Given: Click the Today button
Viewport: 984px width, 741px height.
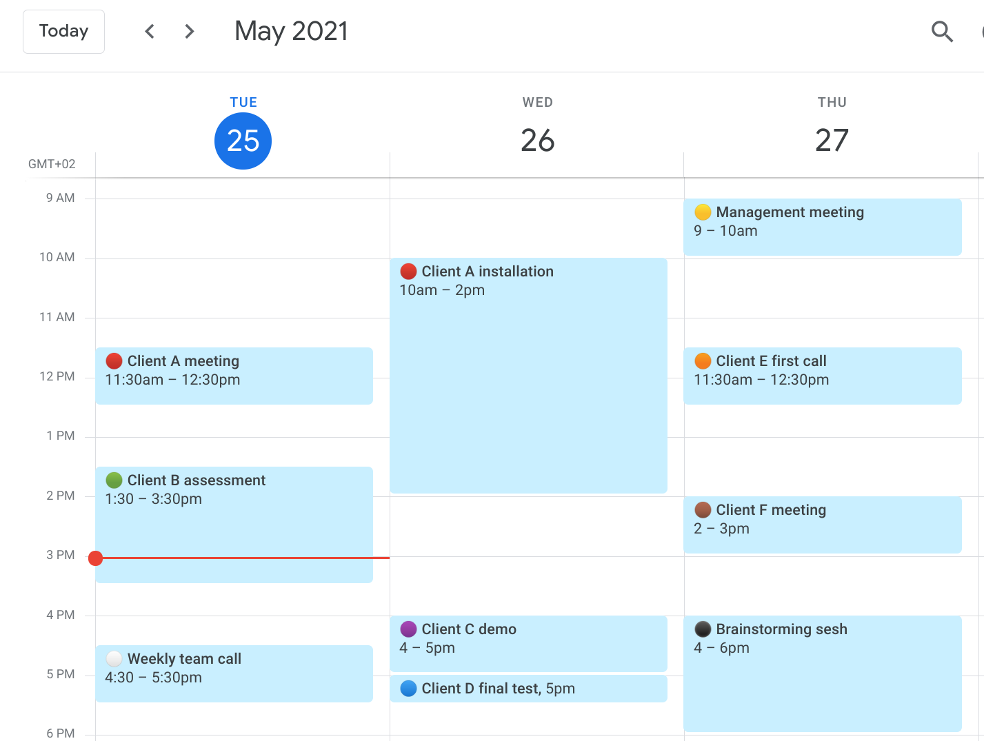Looking at the screenshot, I should pos(63,32).
